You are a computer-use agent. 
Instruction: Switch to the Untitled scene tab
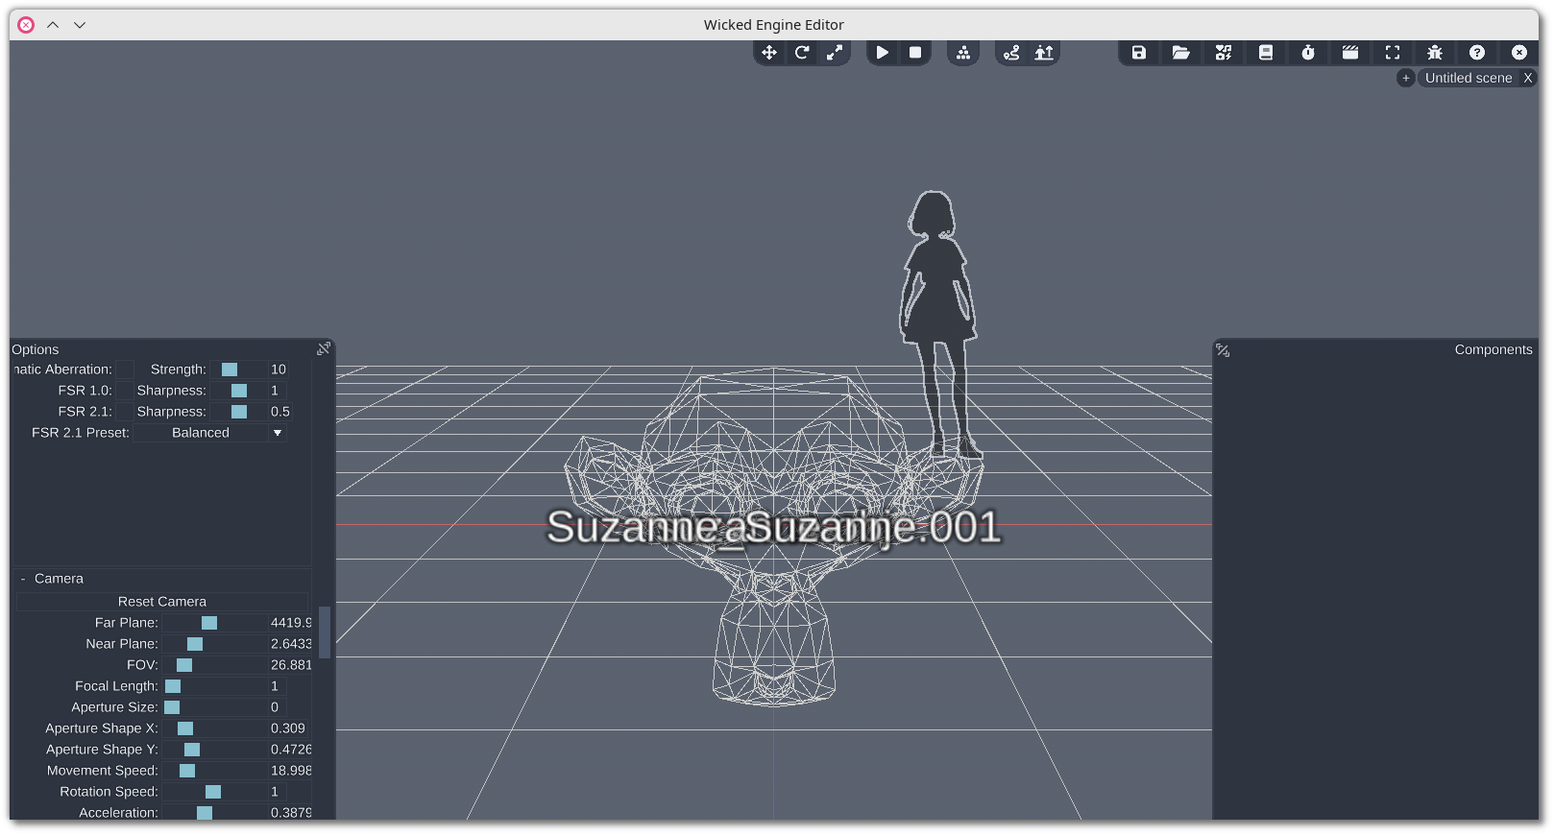[1469, 78]
